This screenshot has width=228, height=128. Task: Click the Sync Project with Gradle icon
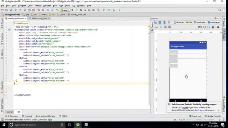click(x=104, y=10)
